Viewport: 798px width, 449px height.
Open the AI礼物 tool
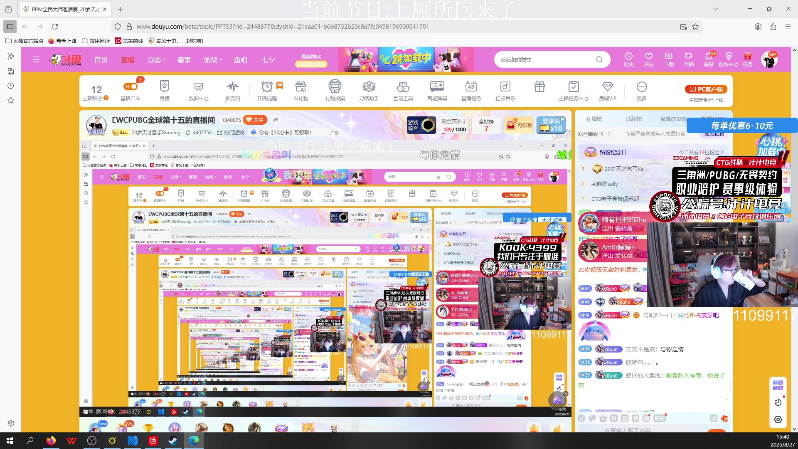pos(301,91)
